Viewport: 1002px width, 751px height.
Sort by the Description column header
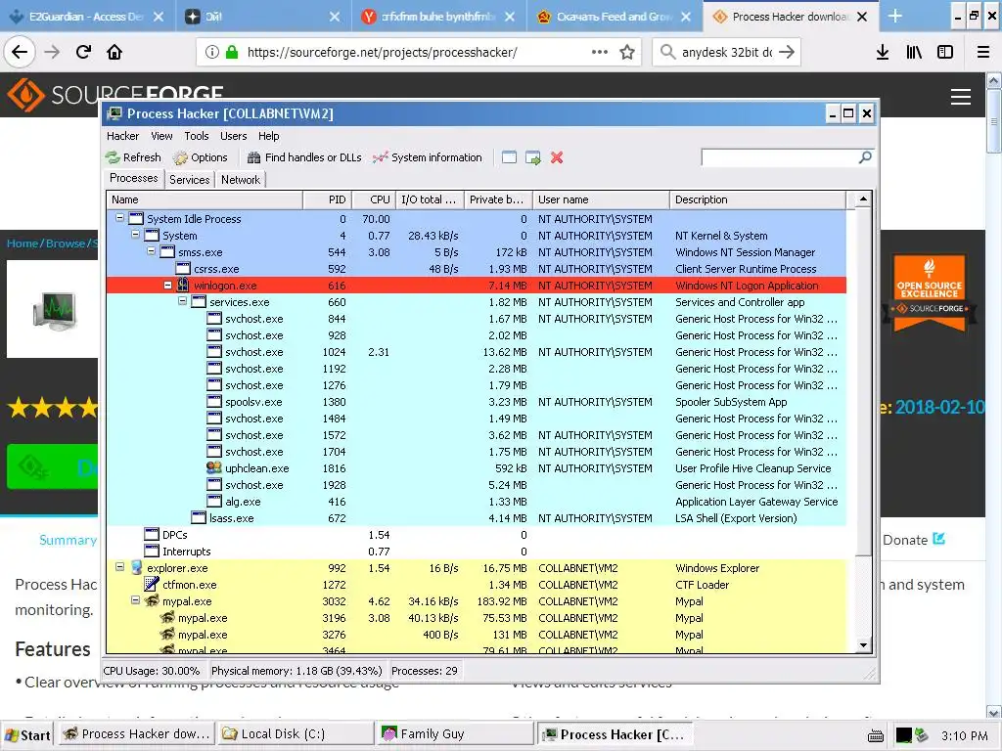click(x=757, y=199)
